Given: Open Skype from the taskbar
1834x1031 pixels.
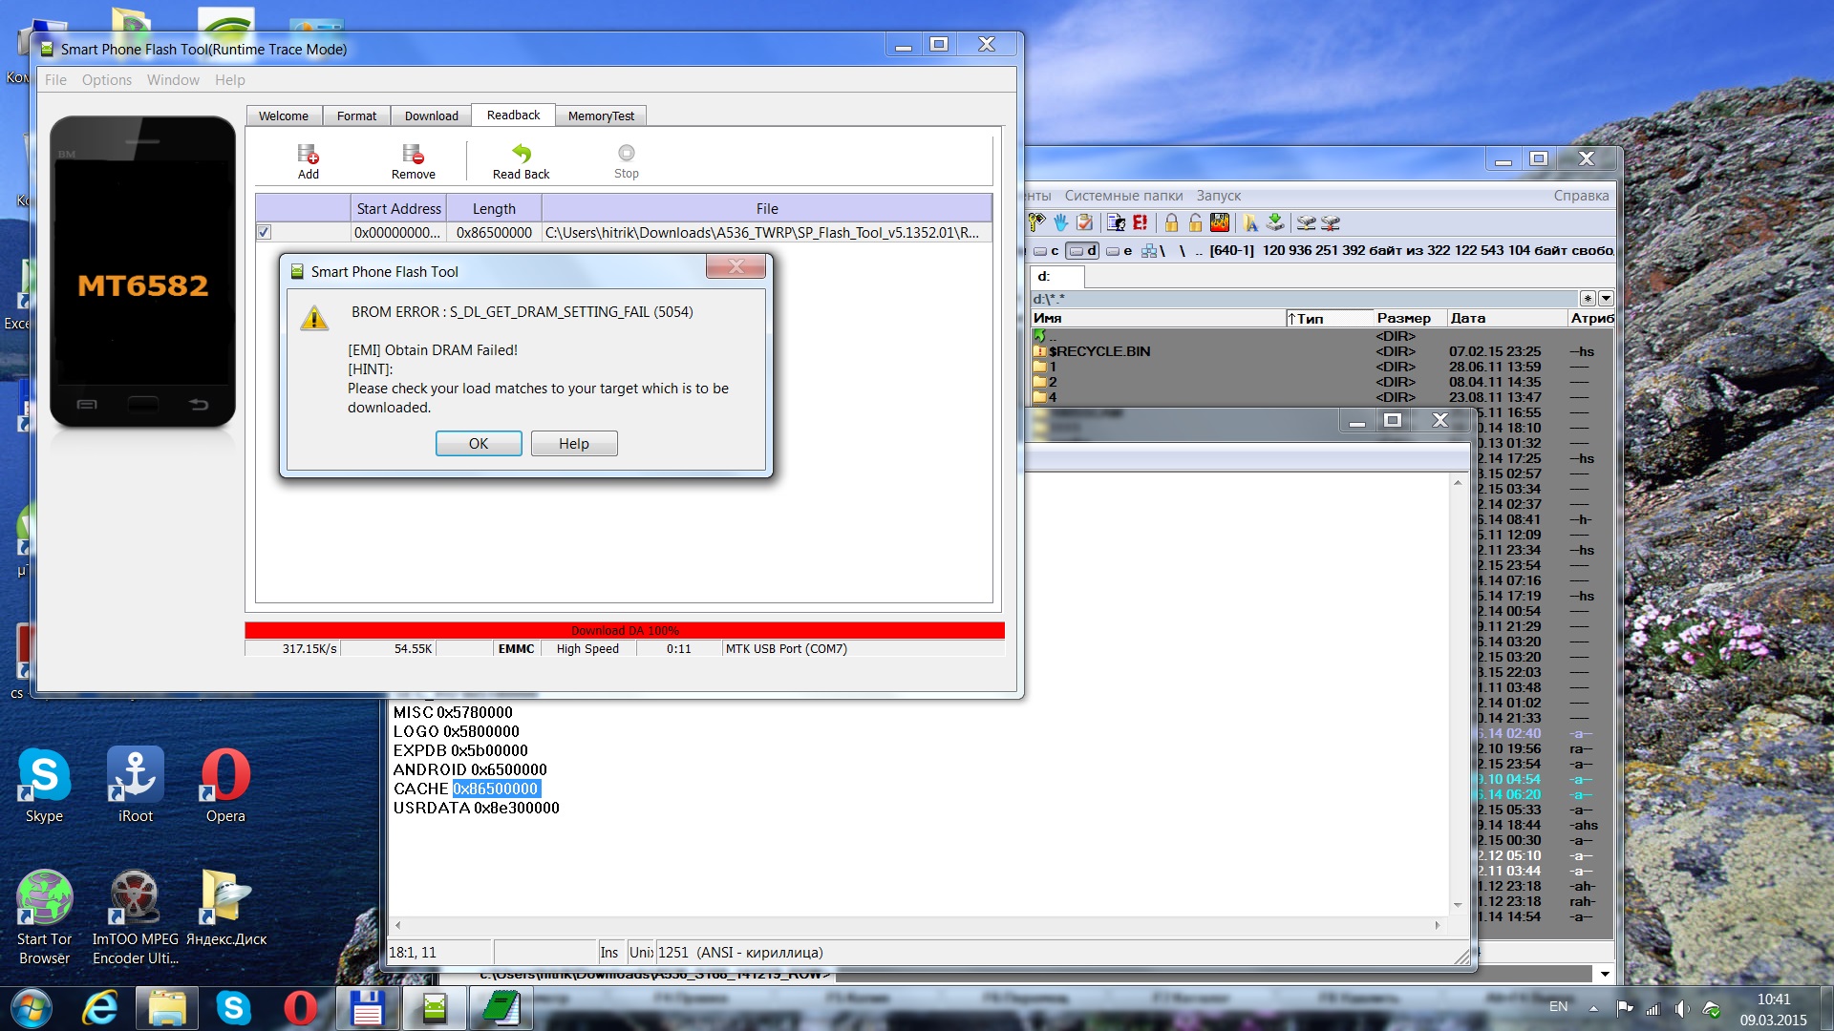Looking at the screenshot, I should [233, 1008].
